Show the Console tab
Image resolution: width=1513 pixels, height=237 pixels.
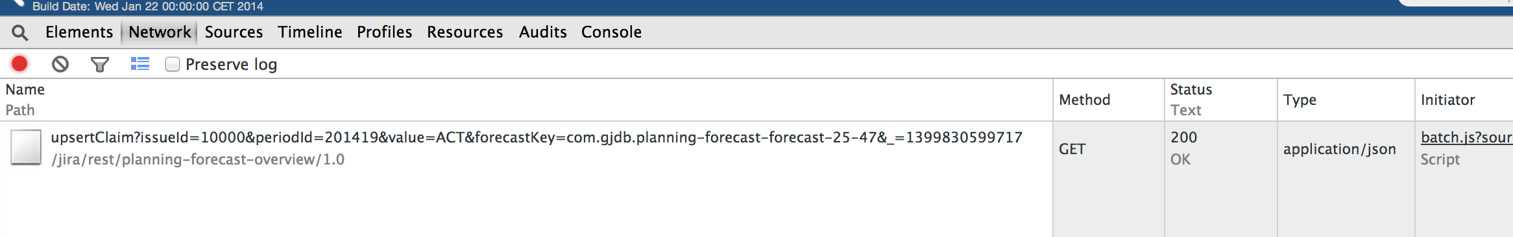[611, 32]
